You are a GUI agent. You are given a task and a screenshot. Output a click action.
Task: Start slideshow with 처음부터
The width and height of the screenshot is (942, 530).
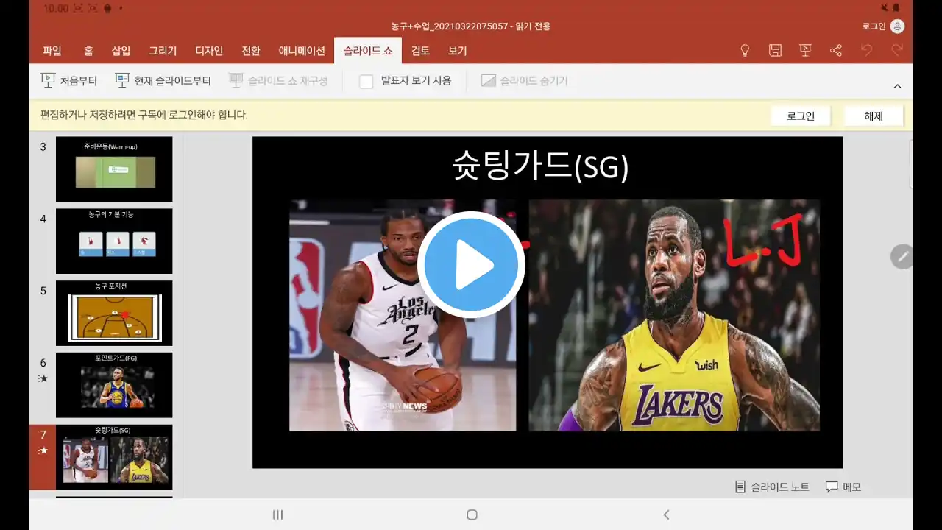tap(68, 80)
